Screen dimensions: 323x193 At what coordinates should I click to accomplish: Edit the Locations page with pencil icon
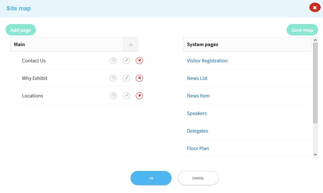[126, 96]
